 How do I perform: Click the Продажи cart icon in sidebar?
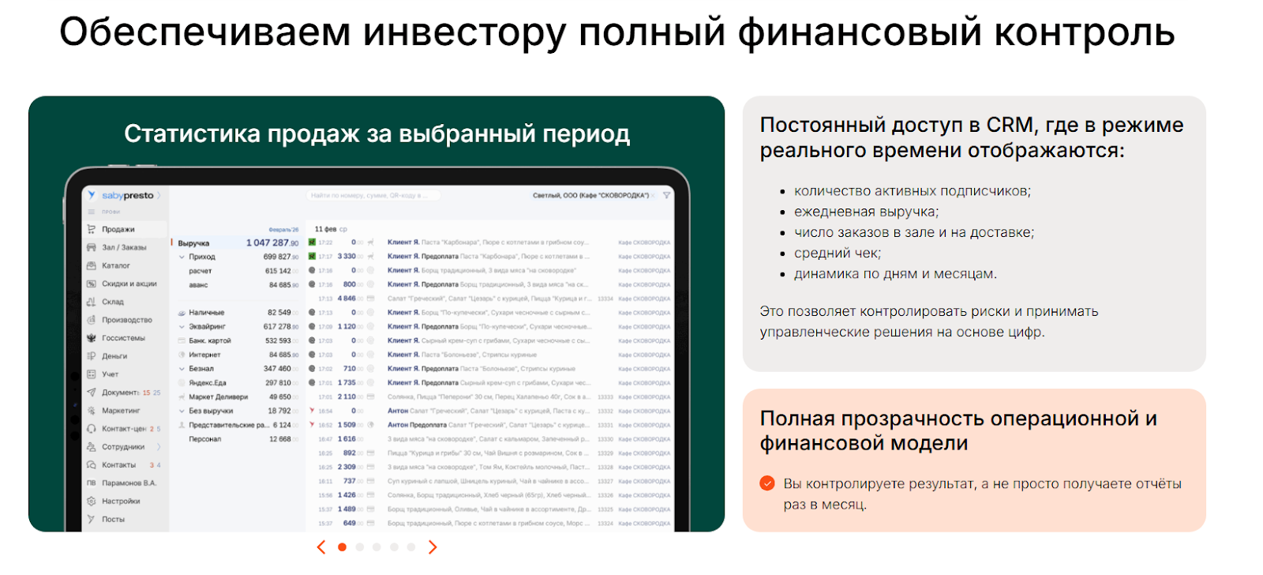click(92, 229)
